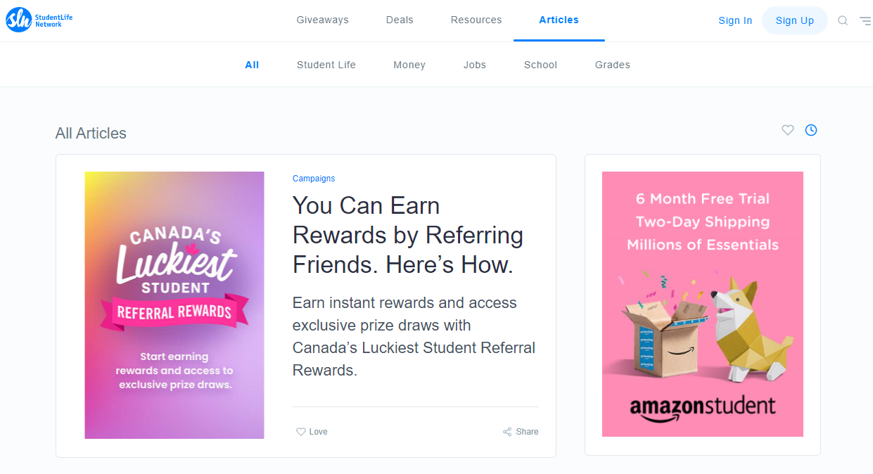Open the Canada's Luckiest Student thumbnail
The image size is (873, 474).
pos(174,305)
